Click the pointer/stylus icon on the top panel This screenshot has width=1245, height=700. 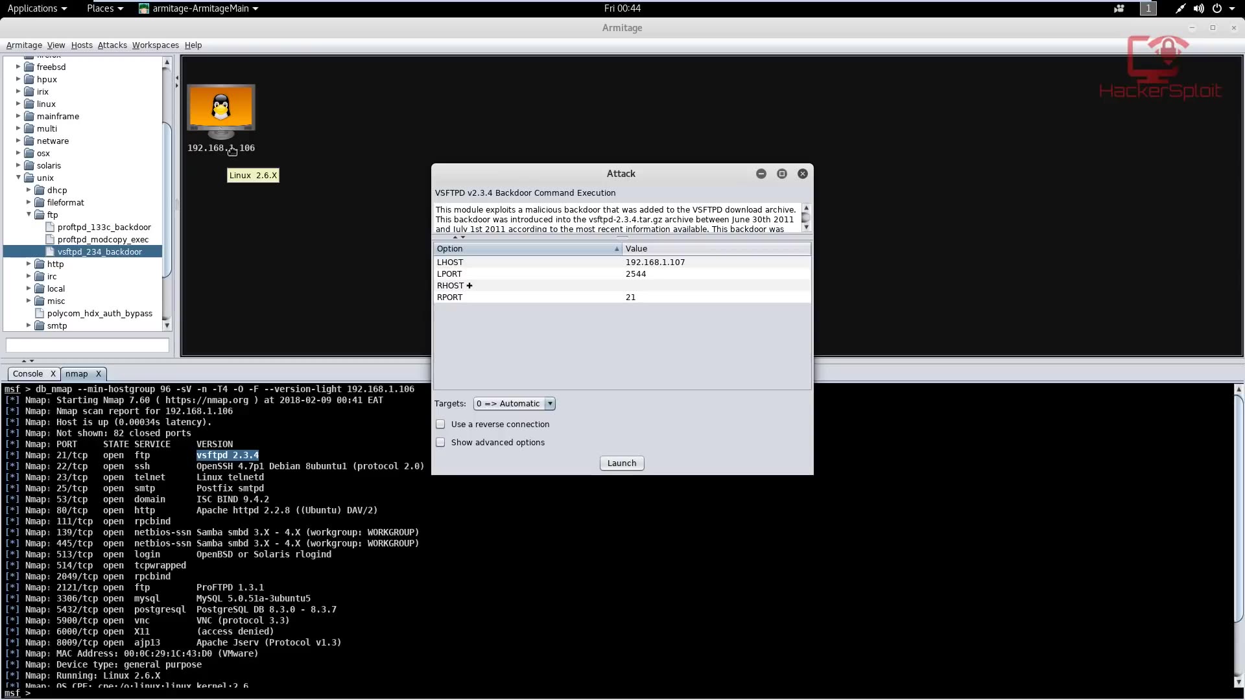[x=1180, y=8]
